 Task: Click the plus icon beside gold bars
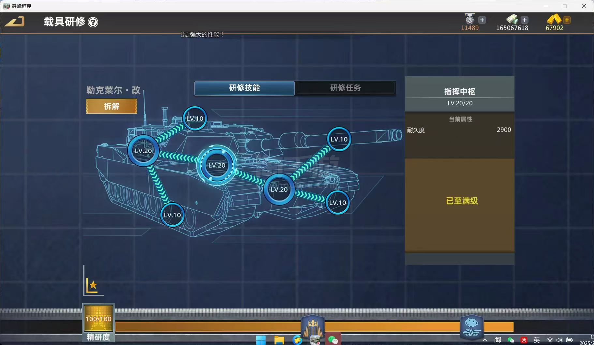tap(567, 20)
